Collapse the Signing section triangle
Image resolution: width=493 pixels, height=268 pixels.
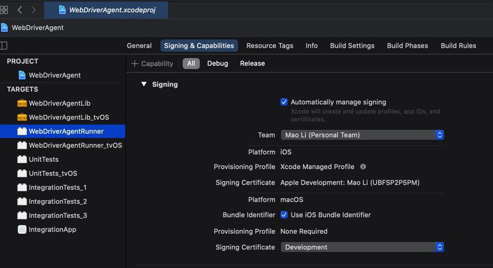[x=144, y=84]
